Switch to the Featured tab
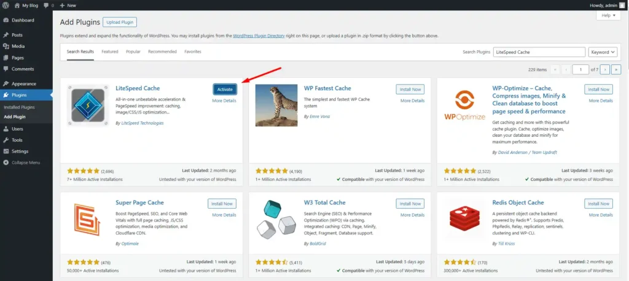The height and width of the screenshot is (281, 629). tap(110, 52)
